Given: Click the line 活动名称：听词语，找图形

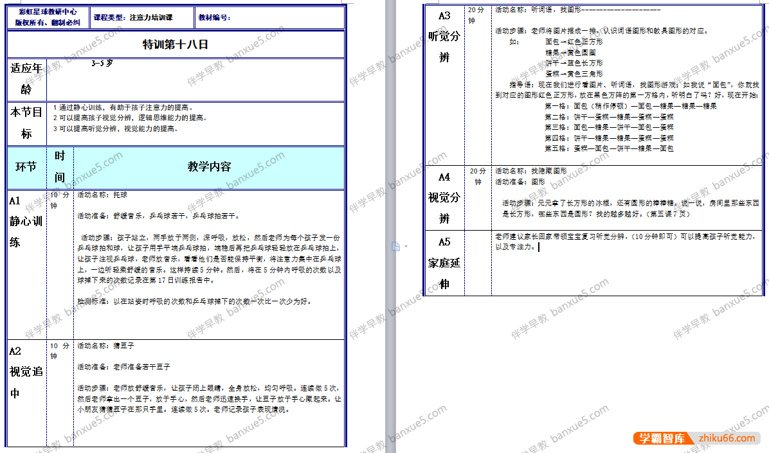Looking at the screenshot, I should tap(578, 9).
